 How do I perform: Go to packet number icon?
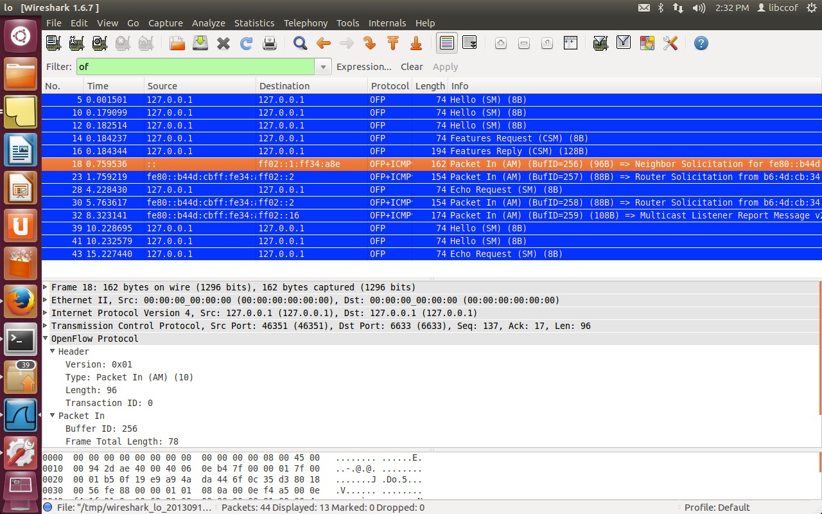[x=369, y=43]
